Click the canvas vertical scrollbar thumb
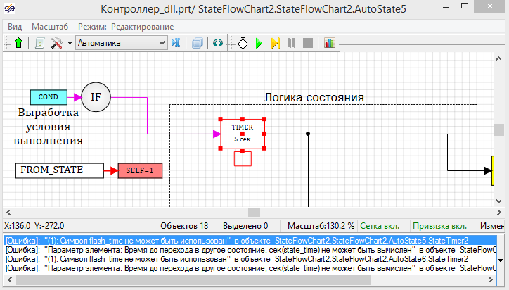 (x=498, y=130)
